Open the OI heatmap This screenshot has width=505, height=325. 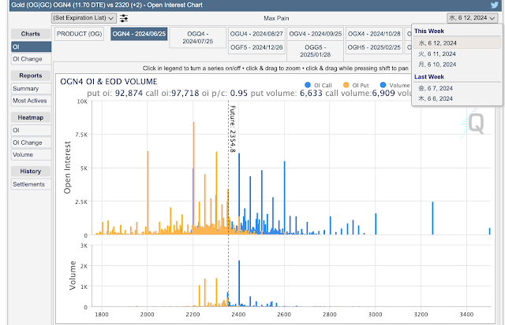32,131
